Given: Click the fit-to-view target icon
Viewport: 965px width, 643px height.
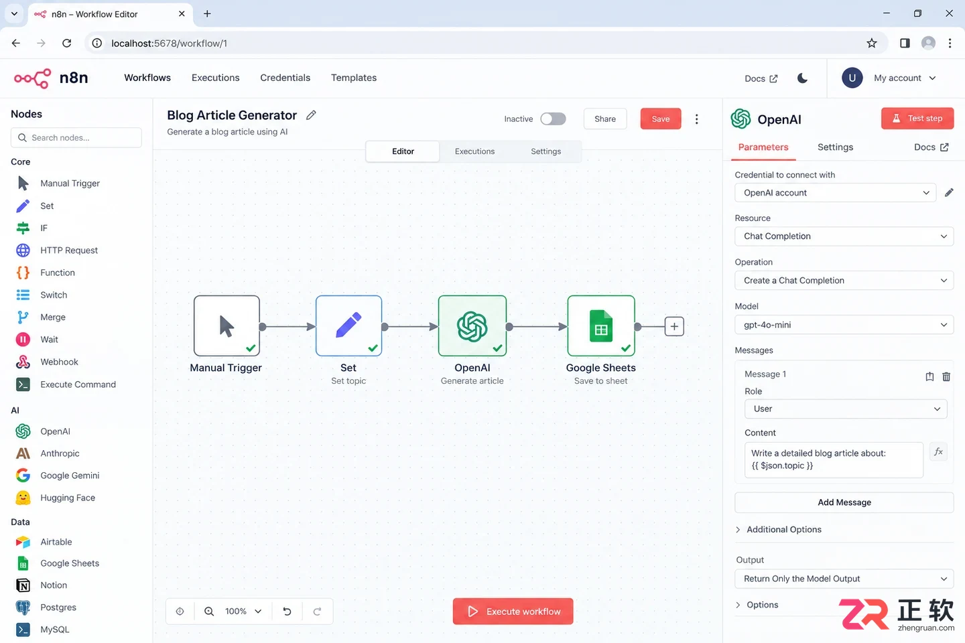Looking at the screenshot, I should pyautogui.click(x=180, y=612).
